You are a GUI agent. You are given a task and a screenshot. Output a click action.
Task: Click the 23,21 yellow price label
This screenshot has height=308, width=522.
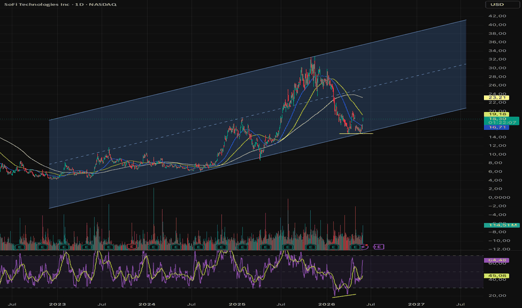[x=497, y=97]
